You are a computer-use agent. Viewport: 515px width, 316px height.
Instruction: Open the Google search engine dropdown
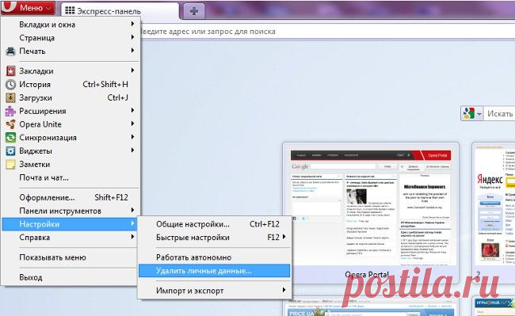(x=472, y=114)
